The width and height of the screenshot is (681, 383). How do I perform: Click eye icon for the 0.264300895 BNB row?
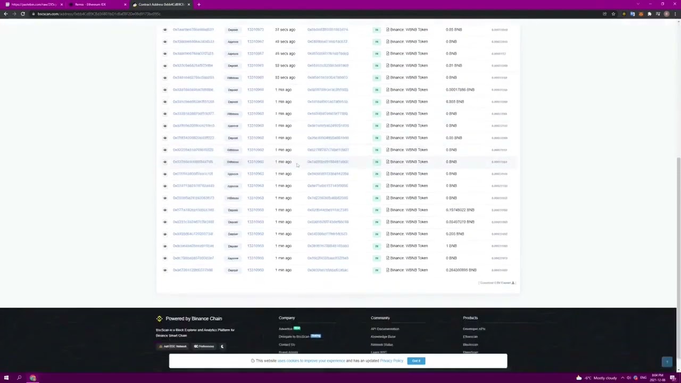pos(165,270)
